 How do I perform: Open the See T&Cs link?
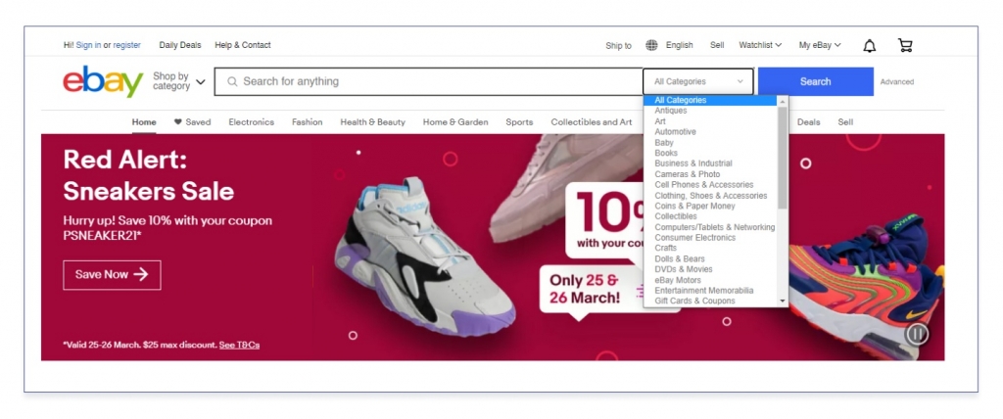point(239,345)
